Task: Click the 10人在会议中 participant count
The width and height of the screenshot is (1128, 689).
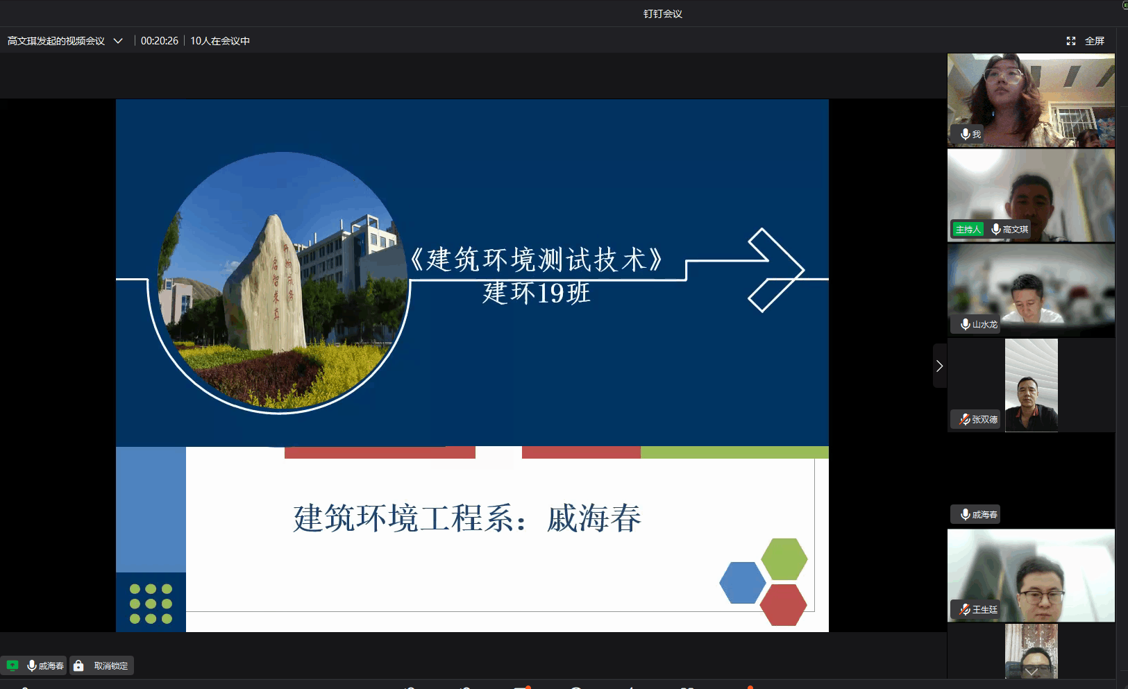Action: (x=220, y=41)
